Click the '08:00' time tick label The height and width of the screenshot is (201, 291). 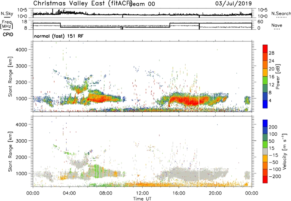point(106,193)
